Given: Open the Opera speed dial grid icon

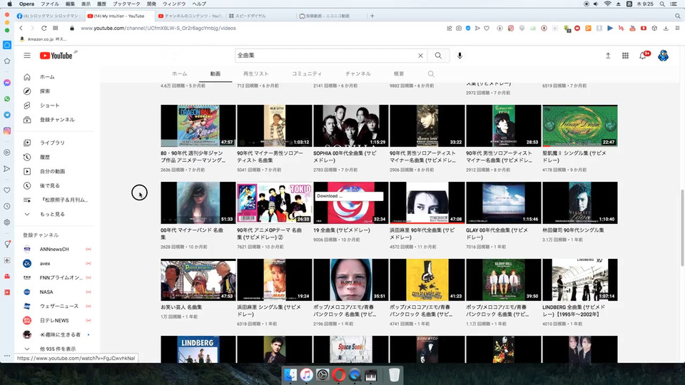Looking at the screenshot, I should click(x=56, y=28).
